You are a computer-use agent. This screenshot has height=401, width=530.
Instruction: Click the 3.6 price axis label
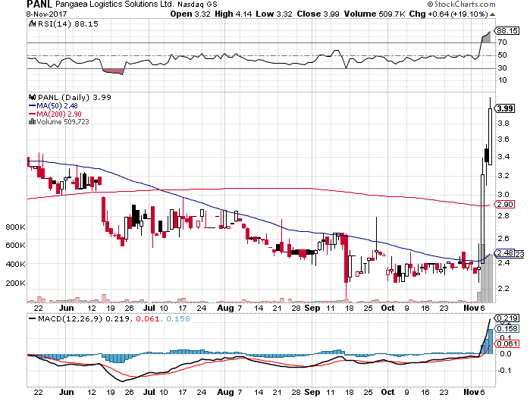[x=503, y=139]
